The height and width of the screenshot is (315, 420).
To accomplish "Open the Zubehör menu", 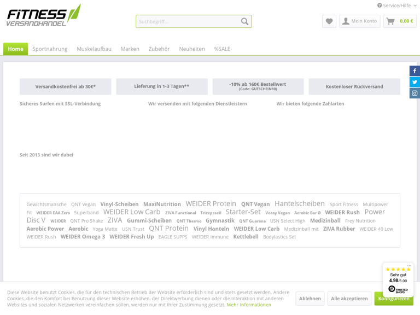I will pos(159,49).
